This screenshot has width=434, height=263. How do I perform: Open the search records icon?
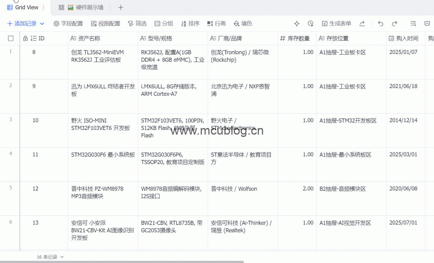[x=413, y=24]
